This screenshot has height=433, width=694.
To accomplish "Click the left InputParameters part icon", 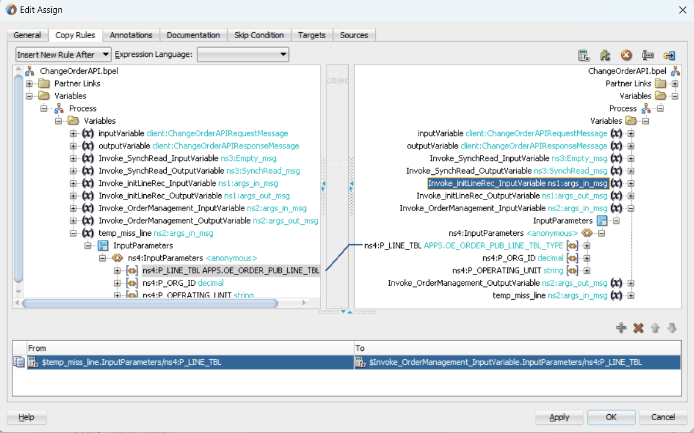I will pos(103,245).
